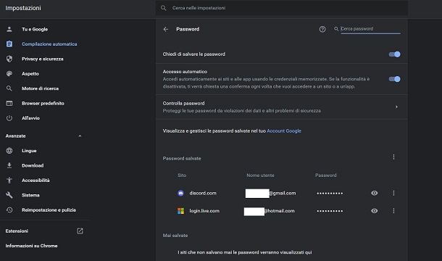The width and height of the screenshot is (442, 261).
Task: Click the Controlla password row title
Action: point(184,103)
